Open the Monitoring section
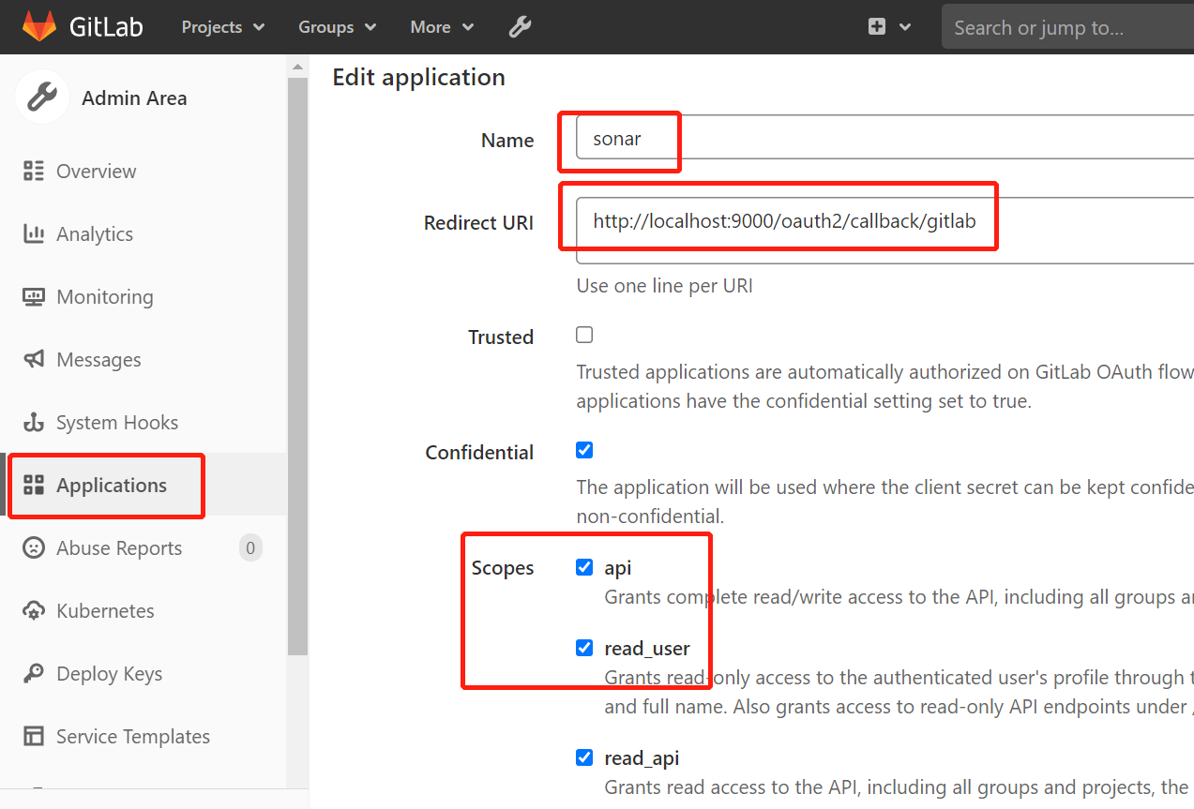 105,296
